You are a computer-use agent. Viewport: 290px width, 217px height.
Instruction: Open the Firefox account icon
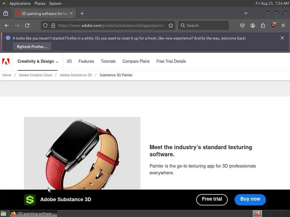click(x=253, y=25)
